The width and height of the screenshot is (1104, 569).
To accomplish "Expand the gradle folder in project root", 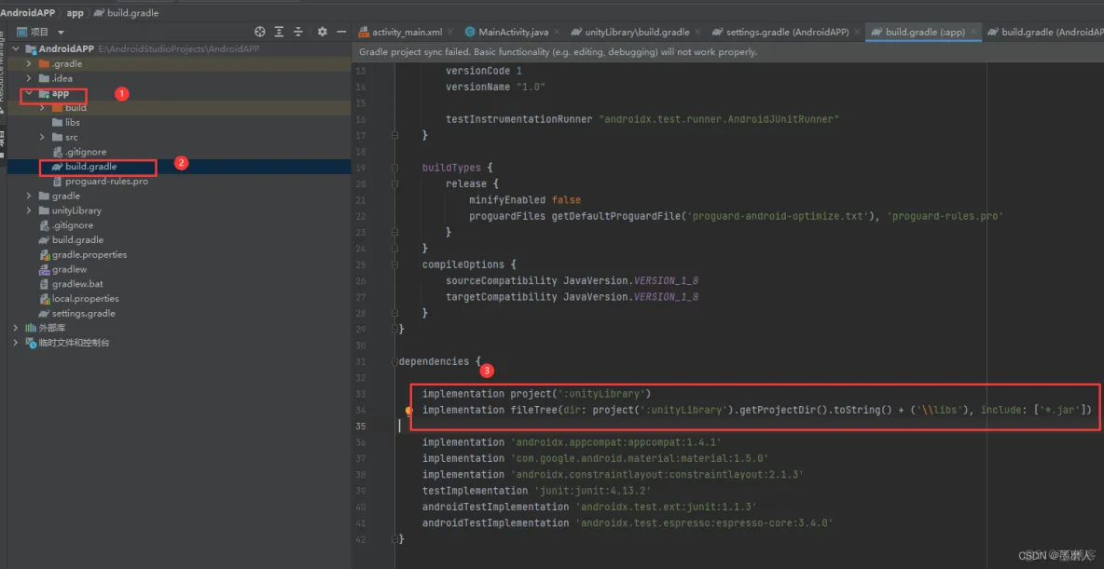I will [29, 196].
